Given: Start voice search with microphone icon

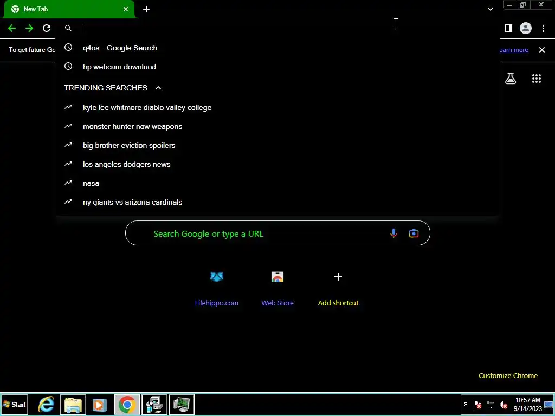Looking at the screenshot, I should 393,233.
